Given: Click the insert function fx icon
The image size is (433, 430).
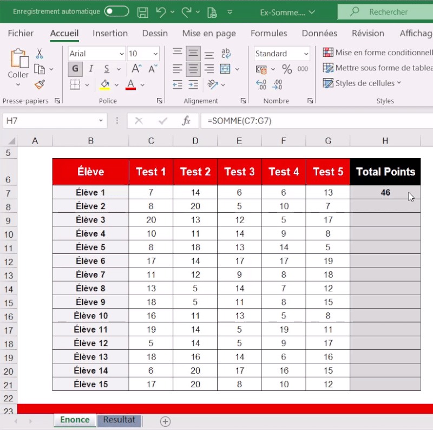Looking at the screenshot, I should (x=186, y=121).
